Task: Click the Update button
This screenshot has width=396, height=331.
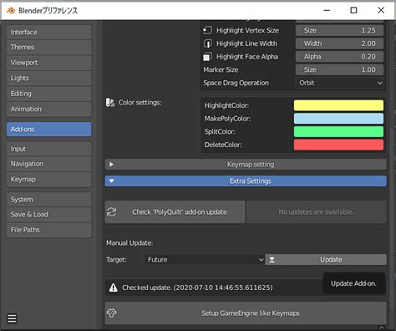Action: pyautogui.click(x=326, y=260)
